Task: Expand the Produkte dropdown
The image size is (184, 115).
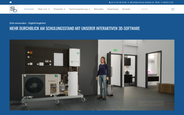Action: [x=59, y=9]
